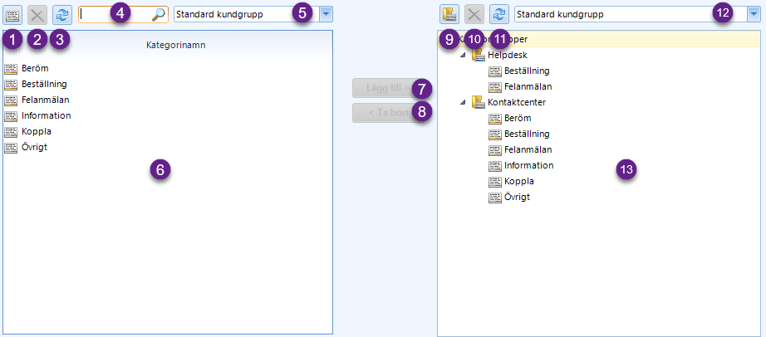
Task: Collapse the Helpdesk group node
Action: click(x=462, y=56)
